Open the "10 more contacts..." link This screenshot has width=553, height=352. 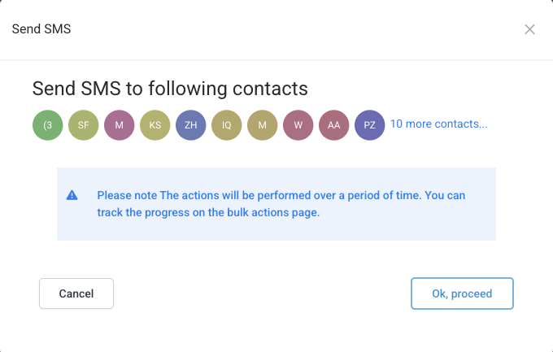(x=439, y=124)
